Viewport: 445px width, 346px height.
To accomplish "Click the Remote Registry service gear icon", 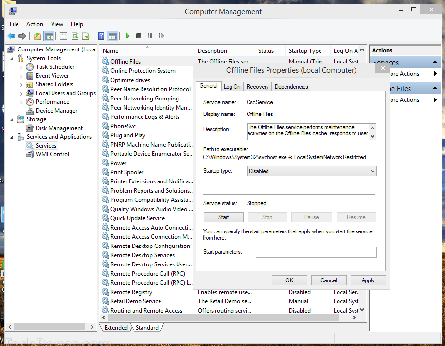I will pos(105,292).
